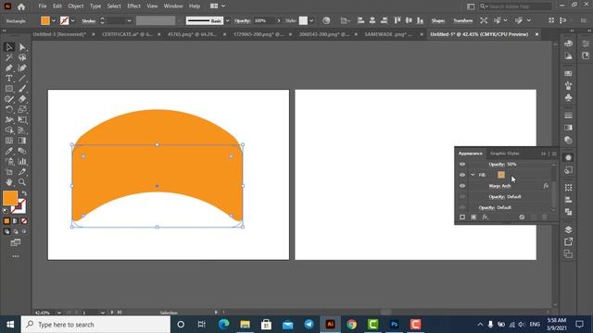The width and height of the screenshot is (593, 333).
Task: Select the Selection tool
Action: point(9,47)
